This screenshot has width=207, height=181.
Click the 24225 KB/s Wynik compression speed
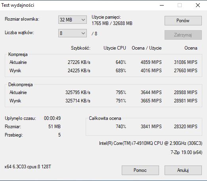click(x=79, y=71)
